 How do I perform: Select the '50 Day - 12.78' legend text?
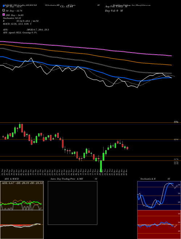pos(14,11)
